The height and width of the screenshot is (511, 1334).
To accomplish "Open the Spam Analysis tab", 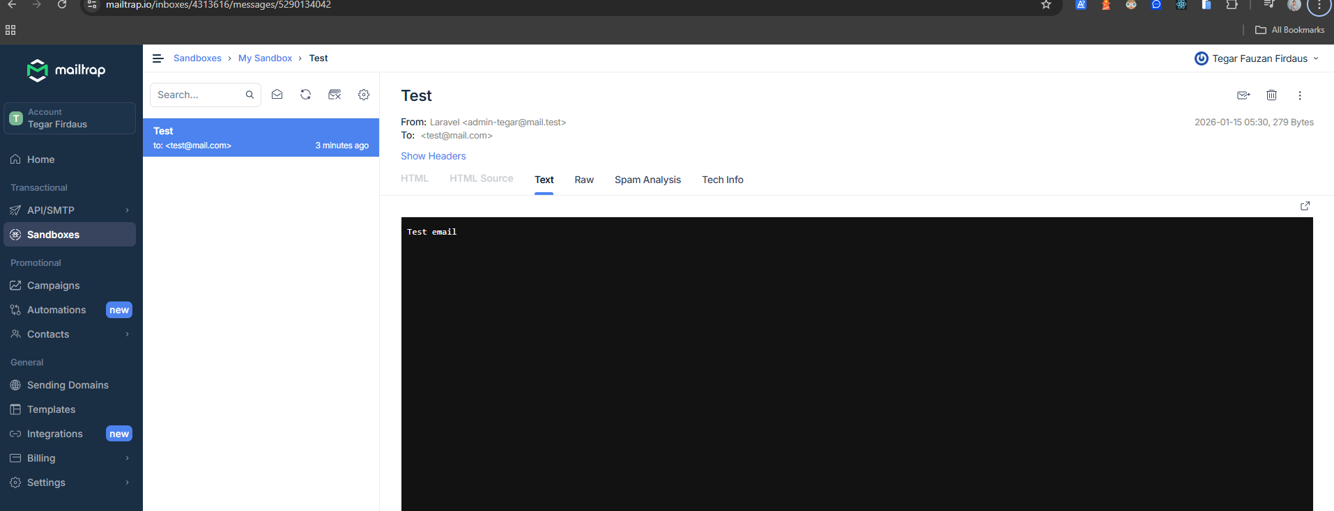I will click(x=647, y=180).
